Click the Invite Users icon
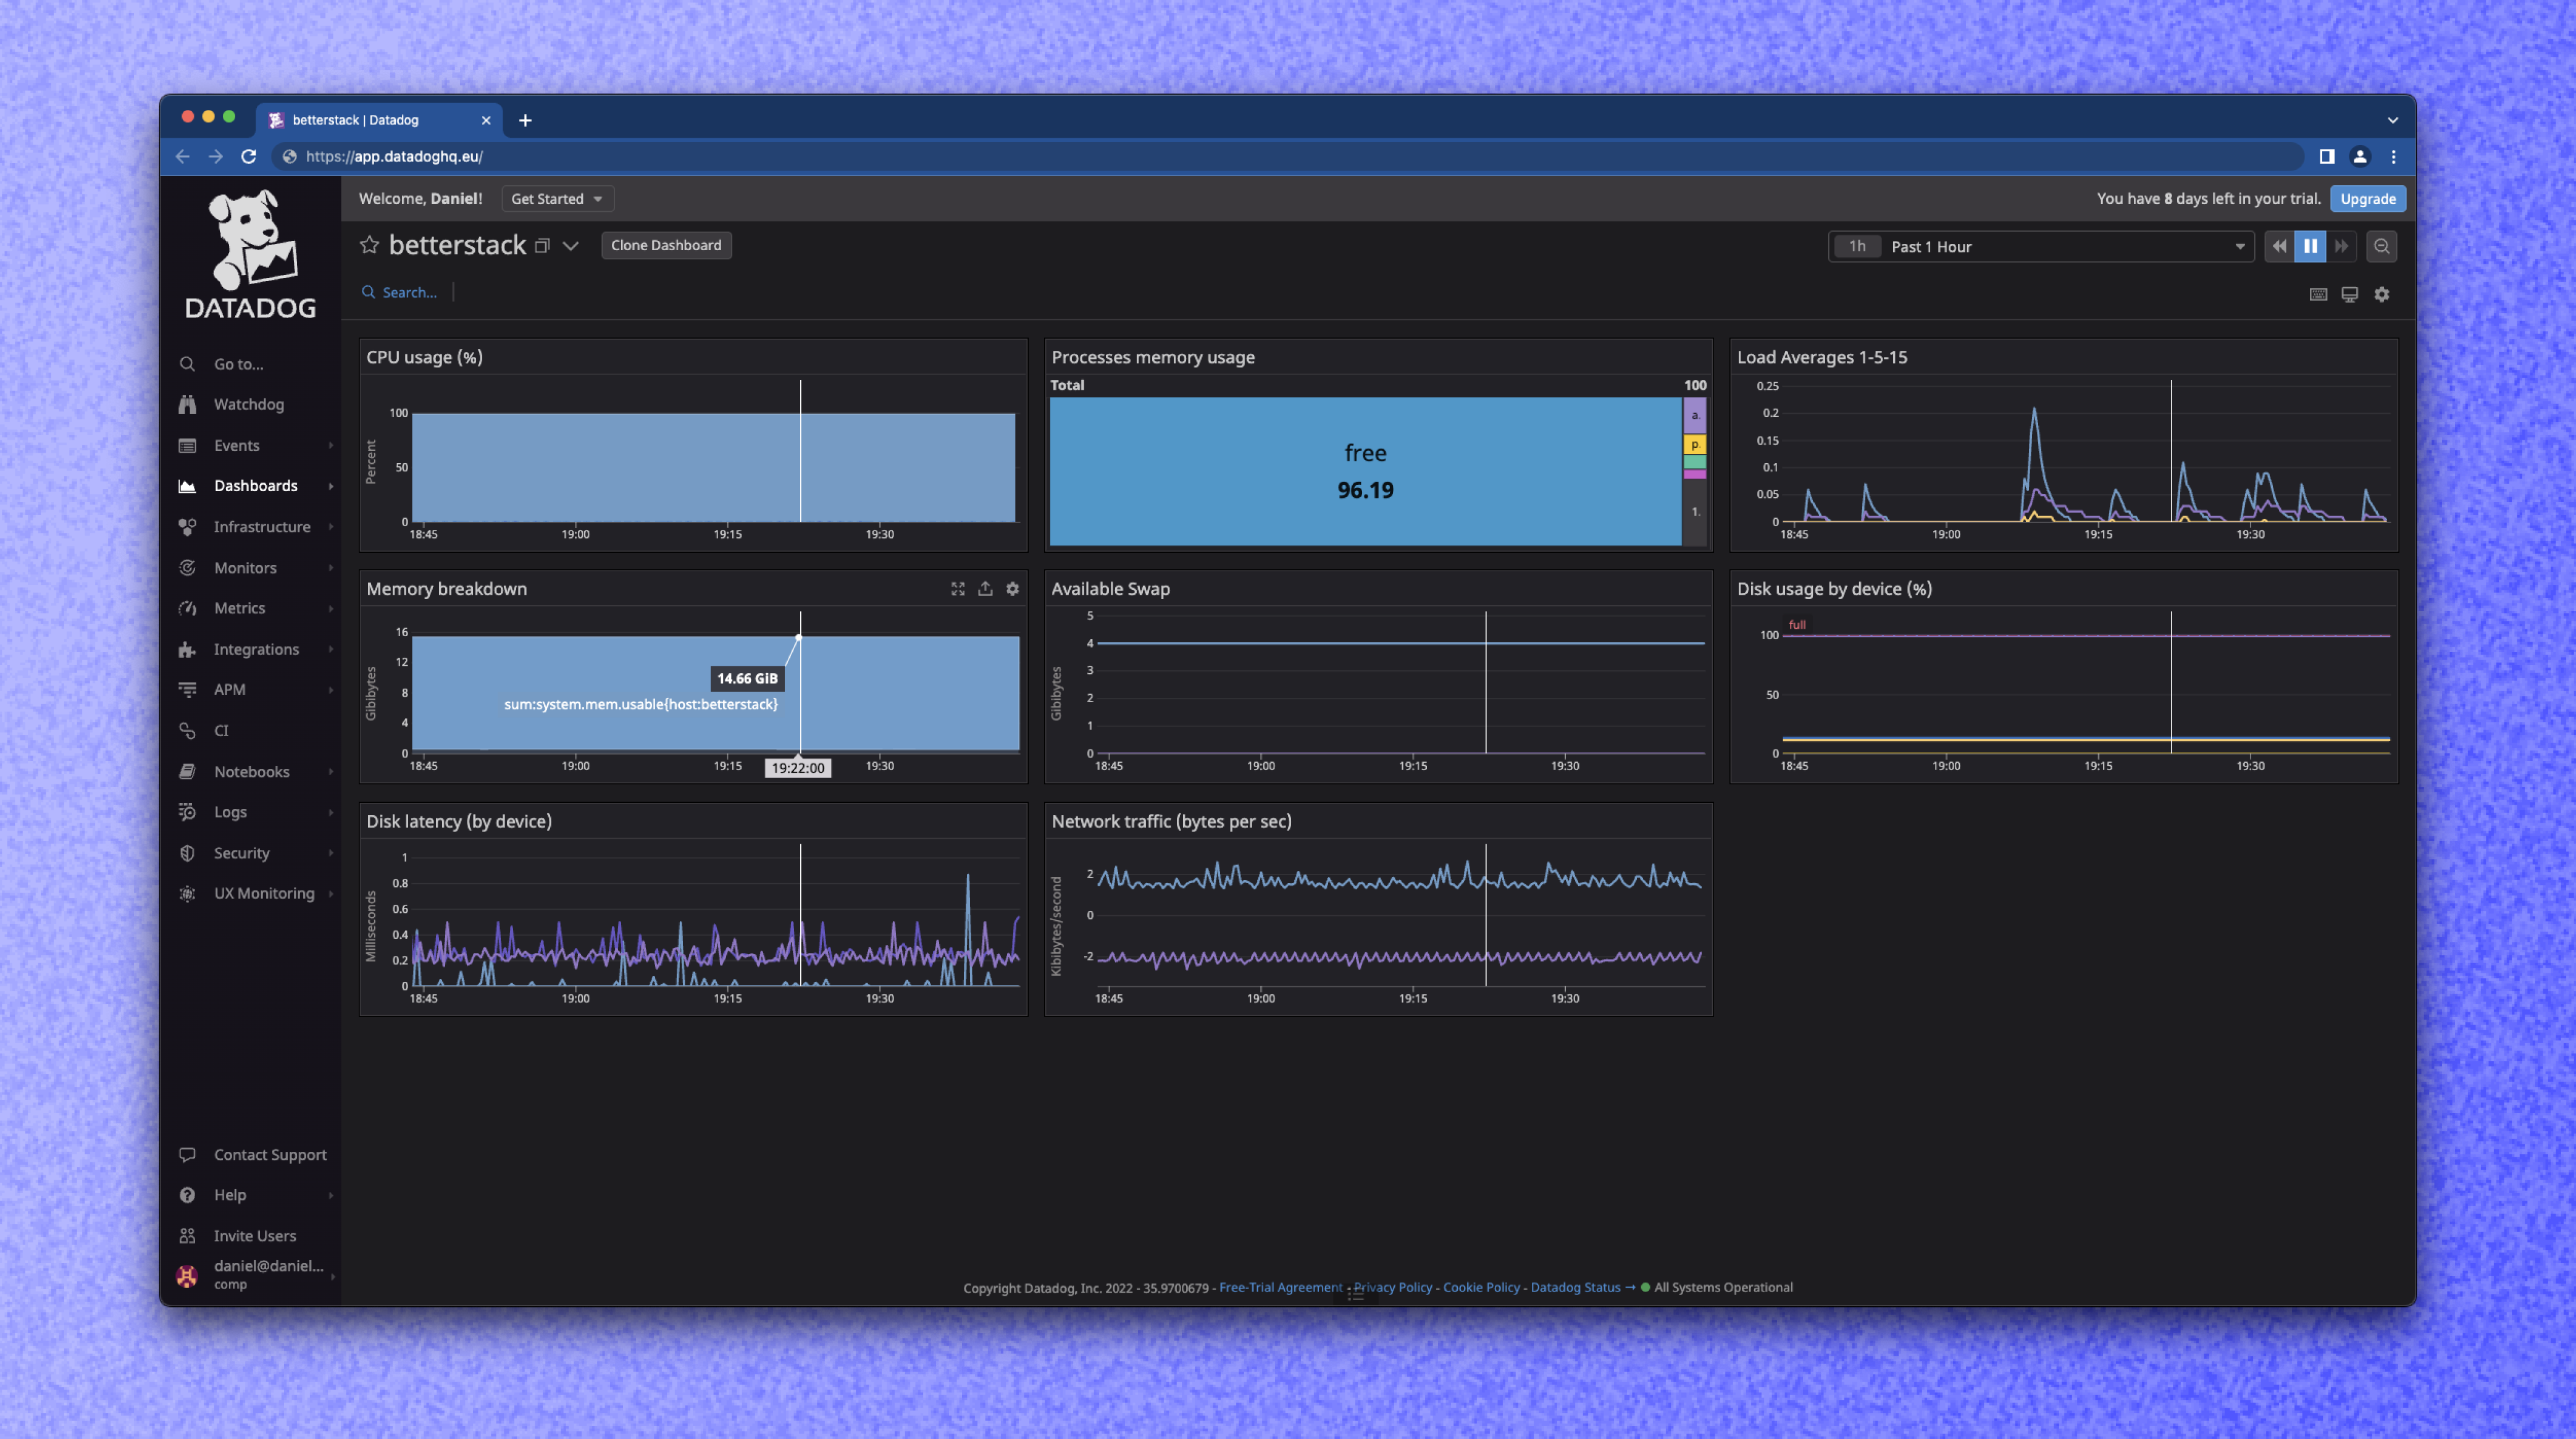Screen dimensions: 2576x1439 pos(187,1236)
